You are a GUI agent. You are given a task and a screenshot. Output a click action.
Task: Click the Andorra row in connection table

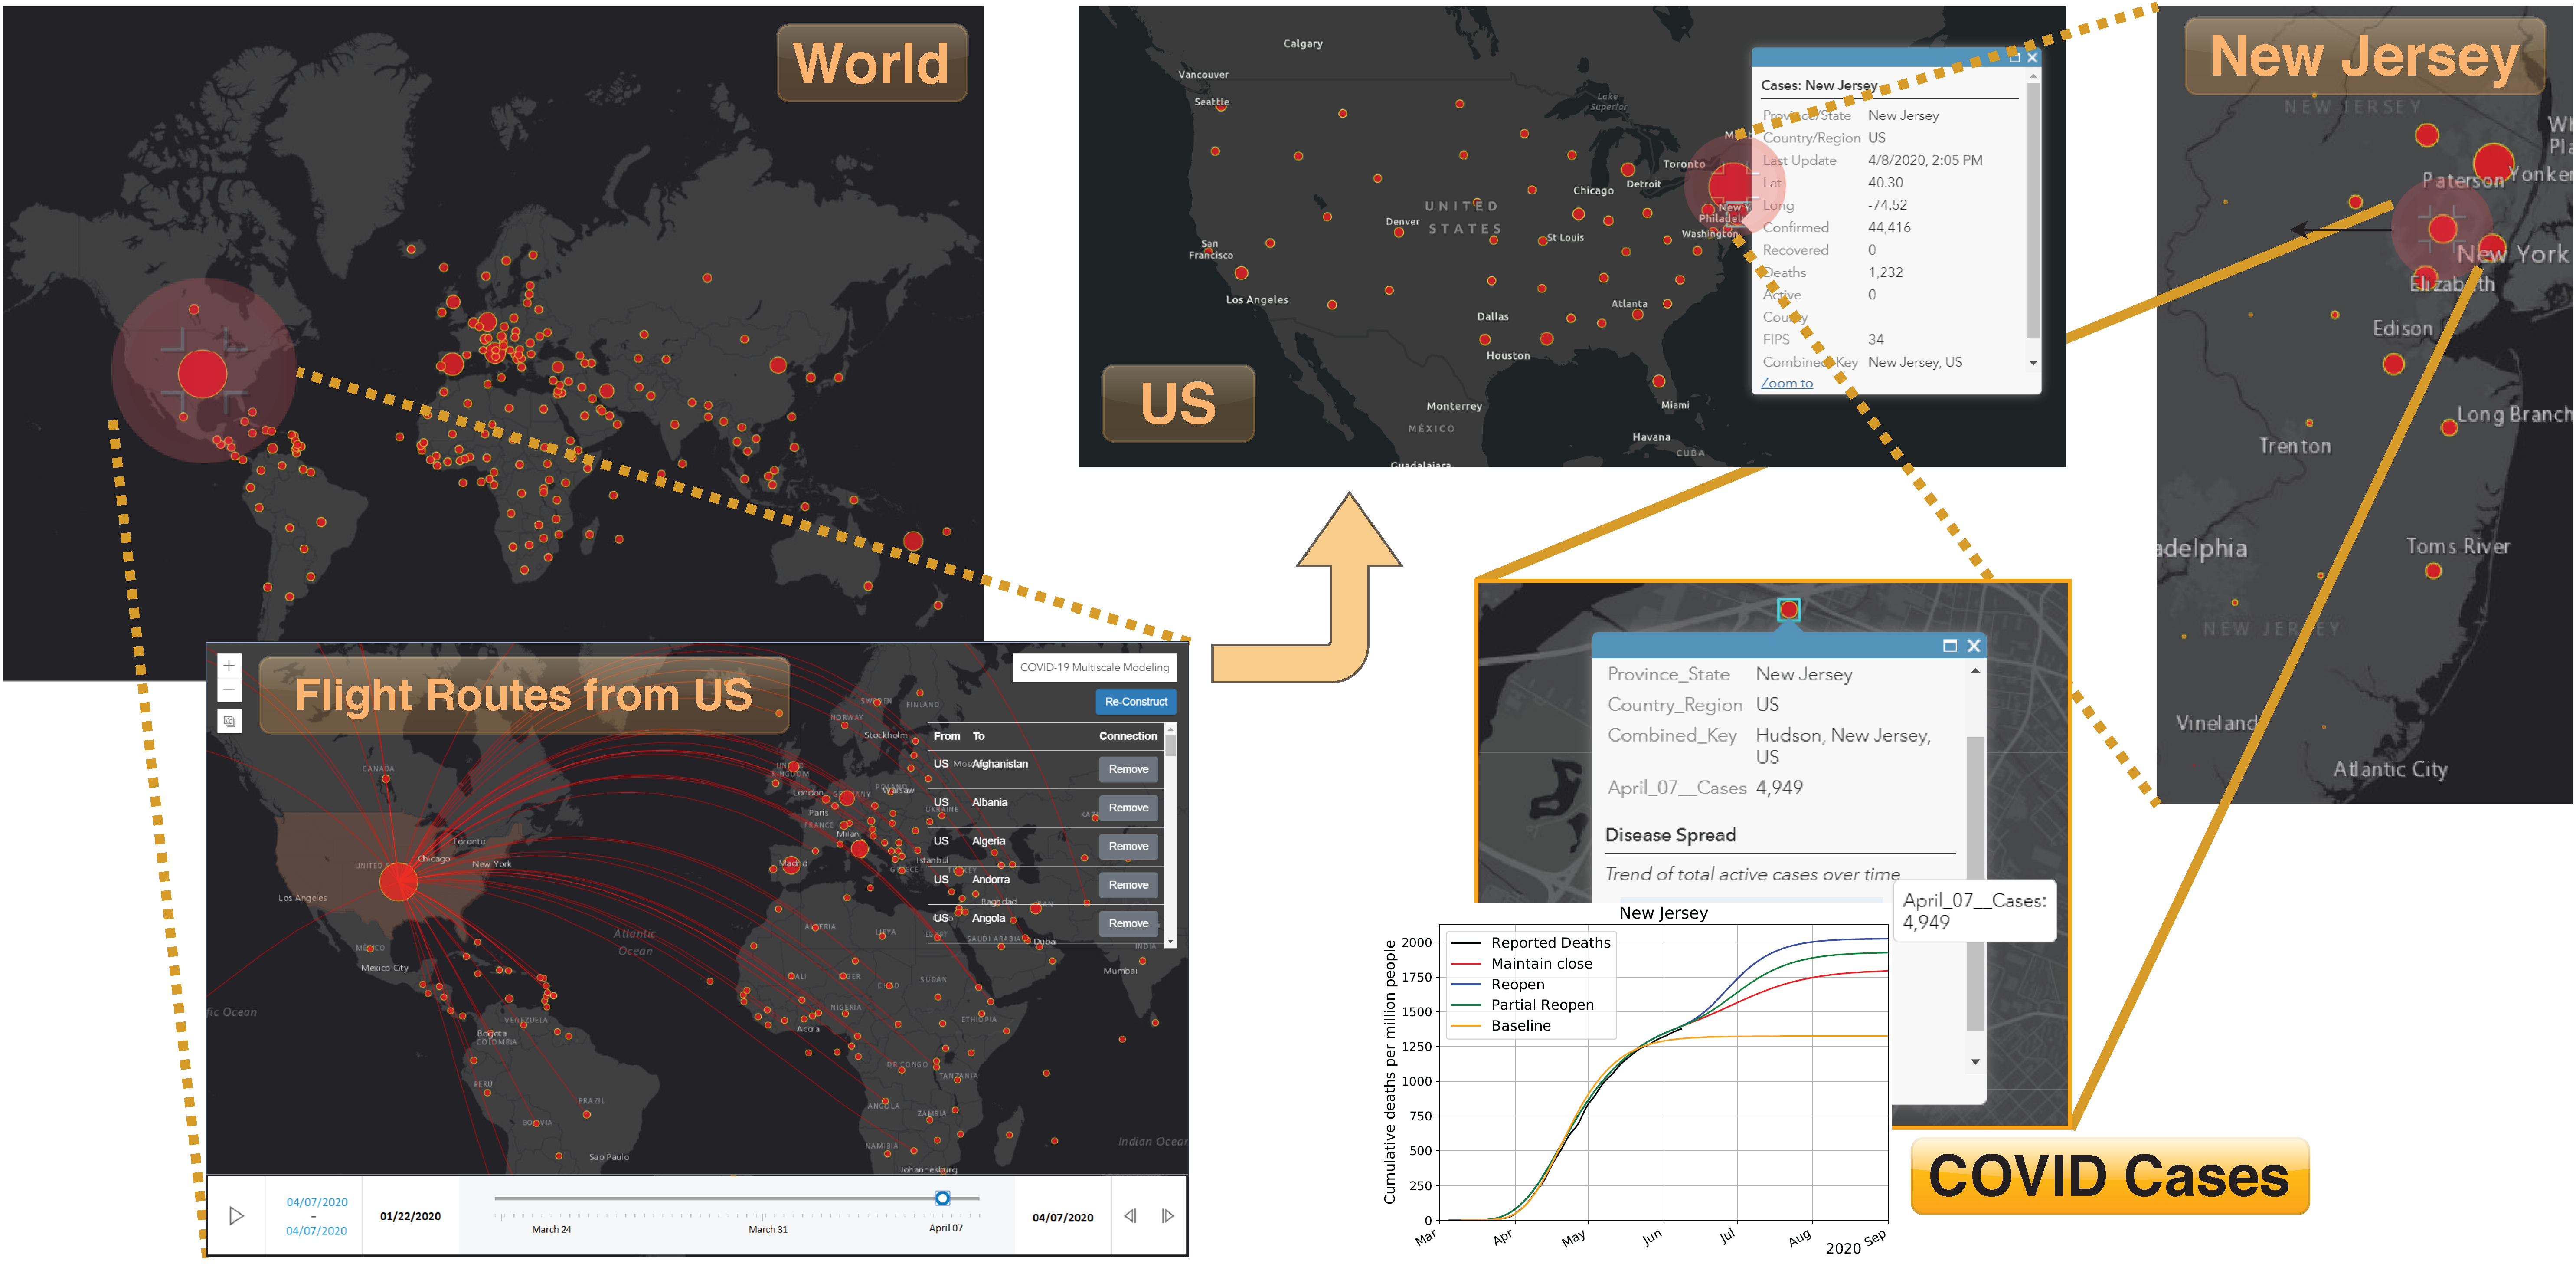(1047, 885)
